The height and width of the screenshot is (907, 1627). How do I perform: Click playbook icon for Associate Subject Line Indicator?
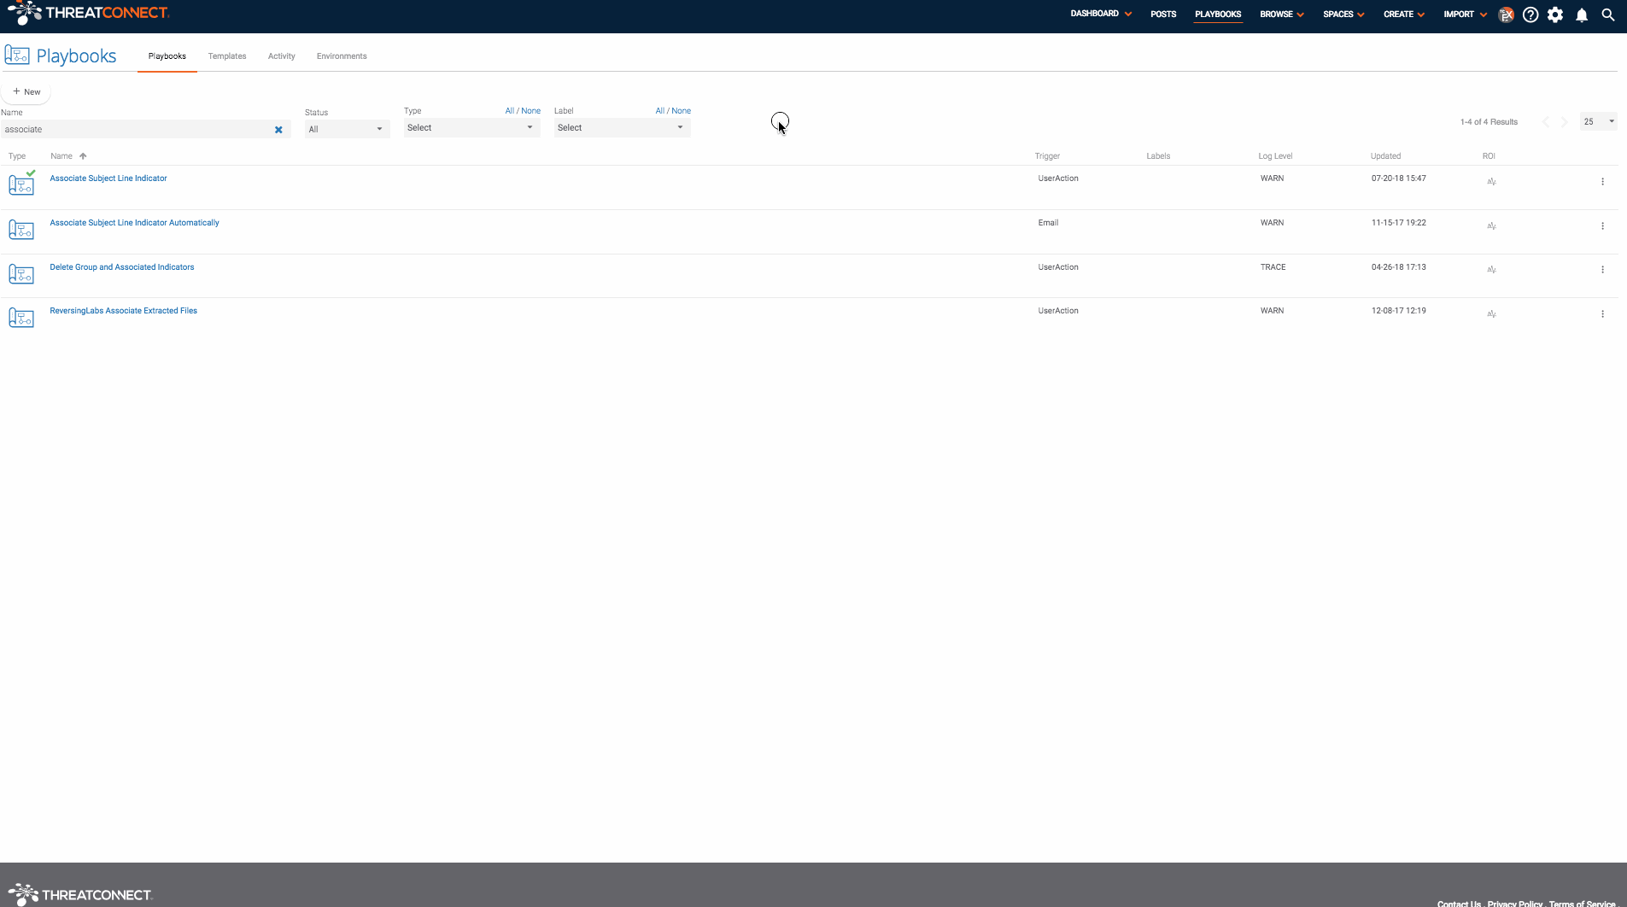pyautogui.click(x=21, y=183)
